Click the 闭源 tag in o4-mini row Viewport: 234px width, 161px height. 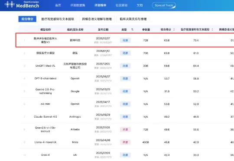point(125,104)
